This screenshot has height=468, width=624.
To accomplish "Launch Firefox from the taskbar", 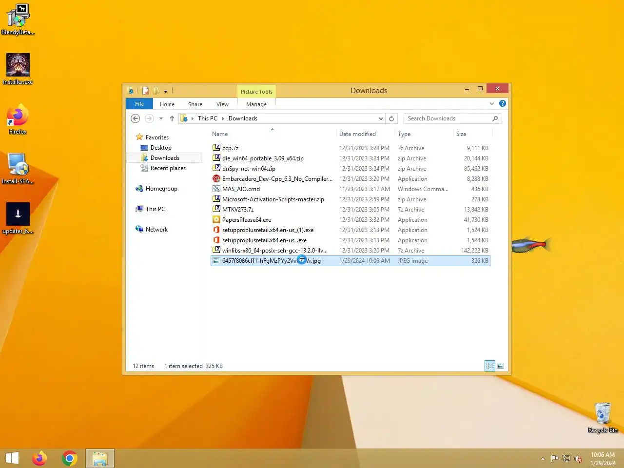I will pos(39,458).
